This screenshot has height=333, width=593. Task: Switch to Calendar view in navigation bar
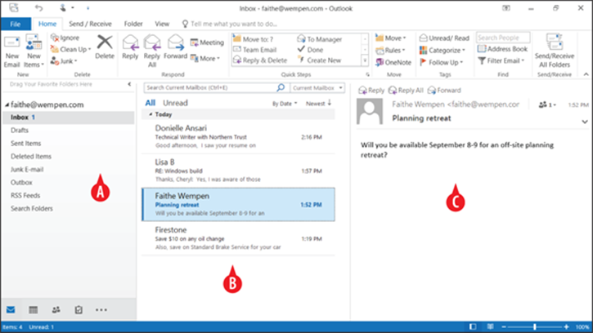34,310
